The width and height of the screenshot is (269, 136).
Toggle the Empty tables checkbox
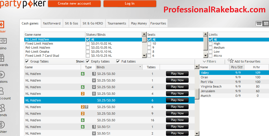coord(88,61)
